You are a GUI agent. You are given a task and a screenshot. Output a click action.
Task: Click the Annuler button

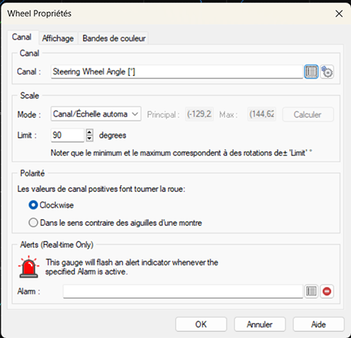click(260, 324)
